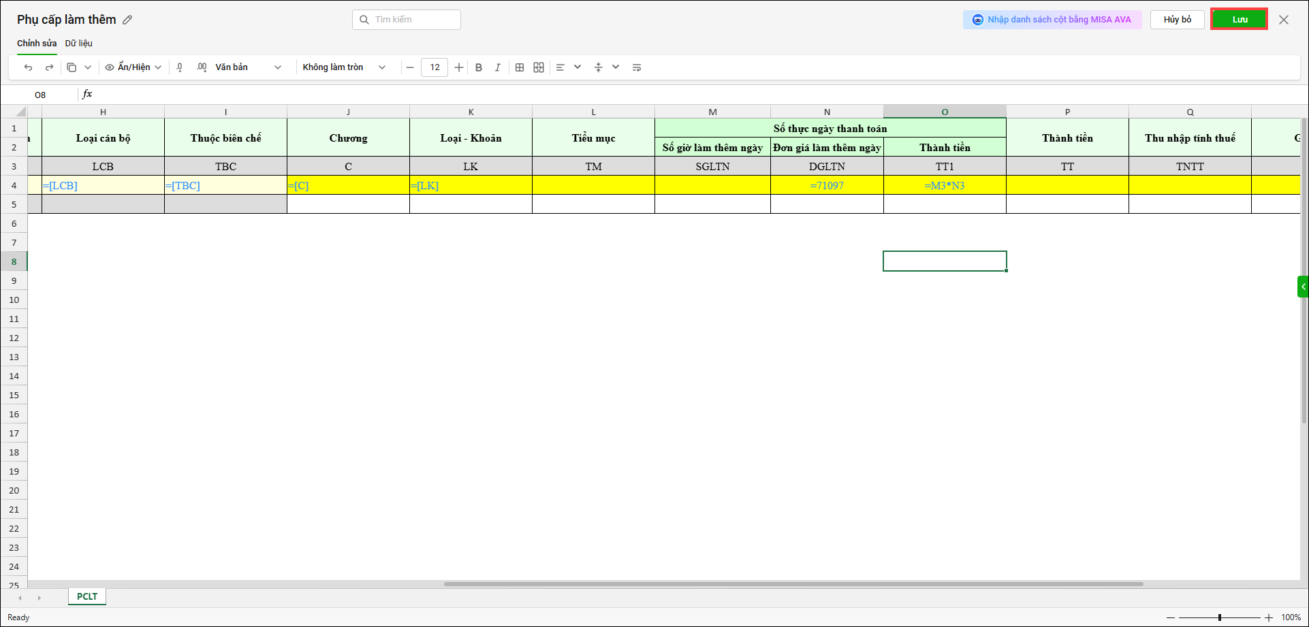Select column H header
Screen dimensions: 1309x627
(x=103, y=112)
